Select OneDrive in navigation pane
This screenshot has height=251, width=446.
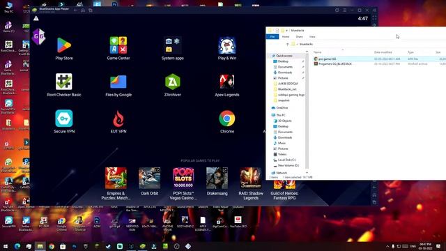282,108
